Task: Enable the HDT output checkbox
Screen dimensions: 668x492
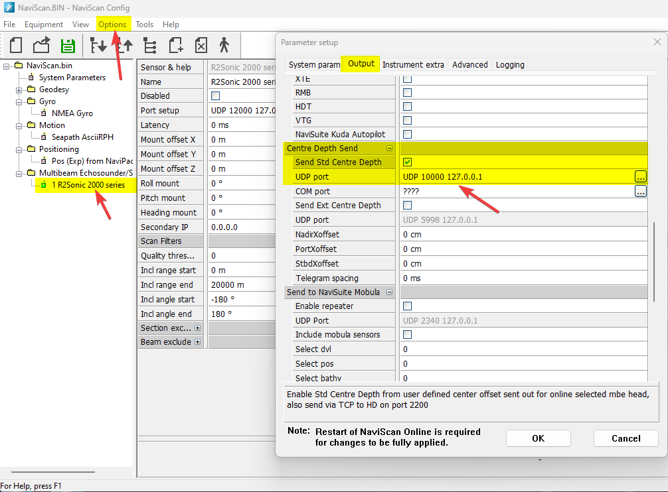Action: click(x=407, y=106)
